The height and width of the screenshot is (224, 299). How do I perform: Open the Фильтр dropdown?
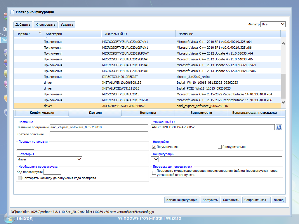pyautogui.click(x=273, y=24)
